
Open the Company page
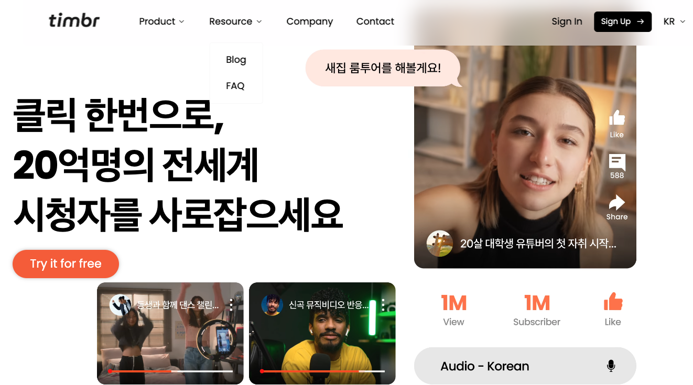(x=309, y=21)
